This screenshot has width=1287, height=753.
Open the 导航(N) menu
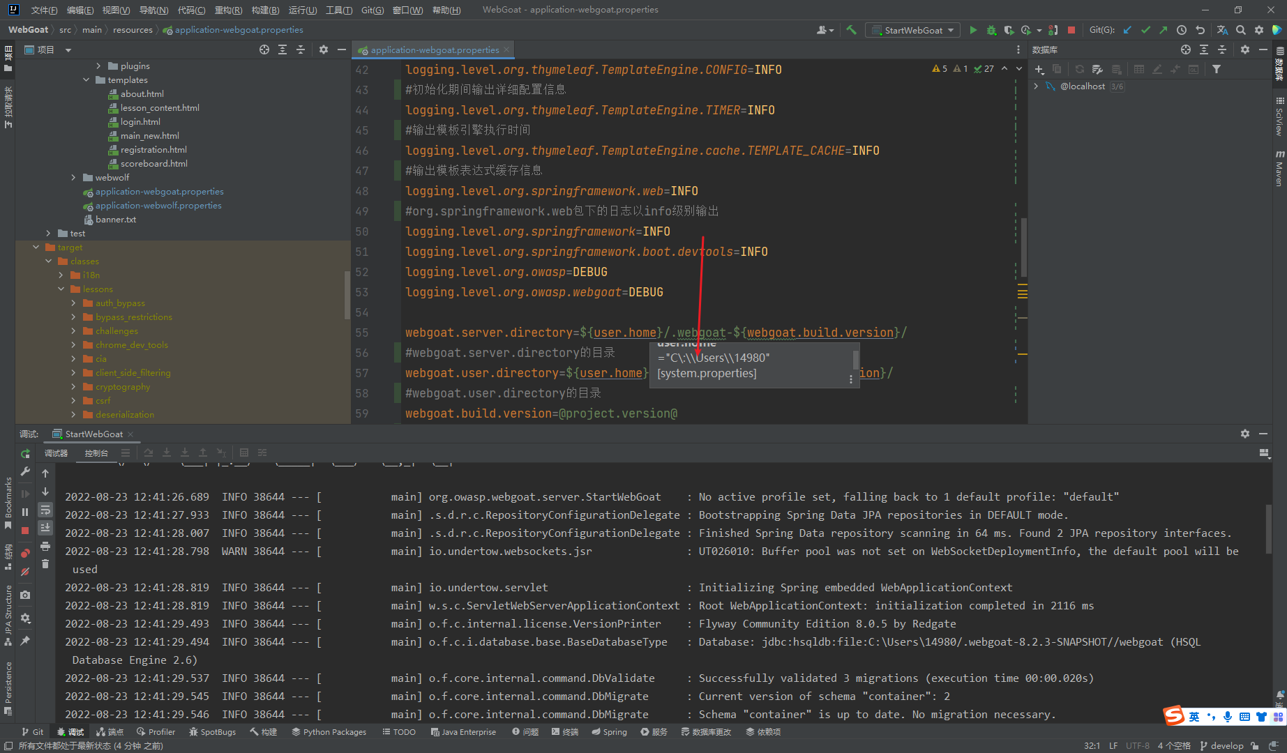click(153, 10)
